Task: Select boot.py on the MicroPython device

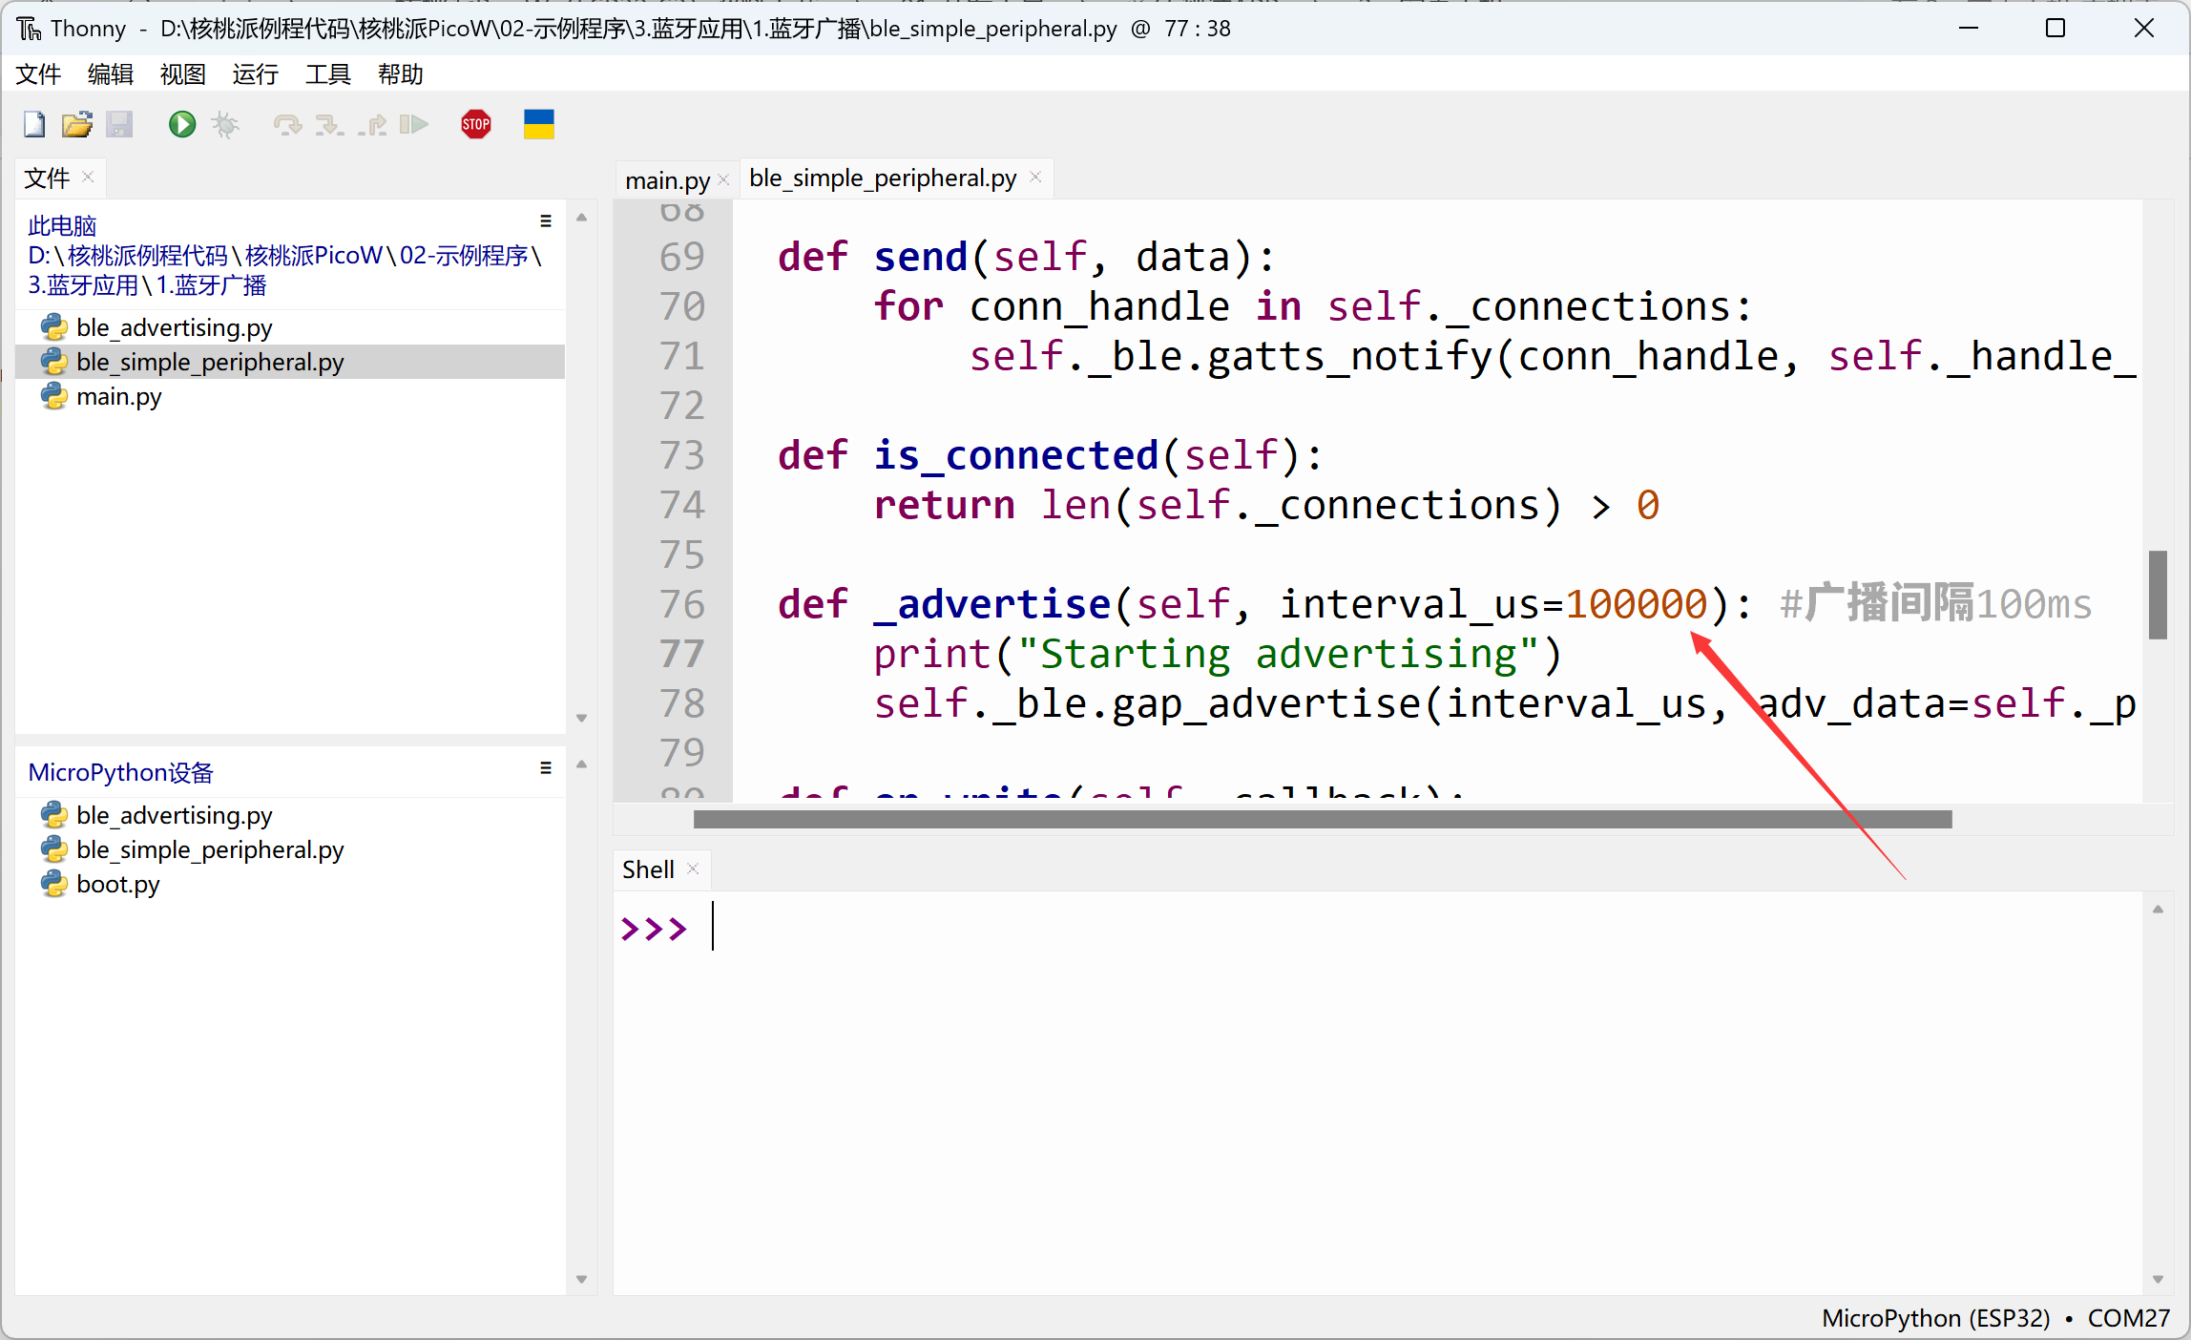Action: [x=117, y=884]
